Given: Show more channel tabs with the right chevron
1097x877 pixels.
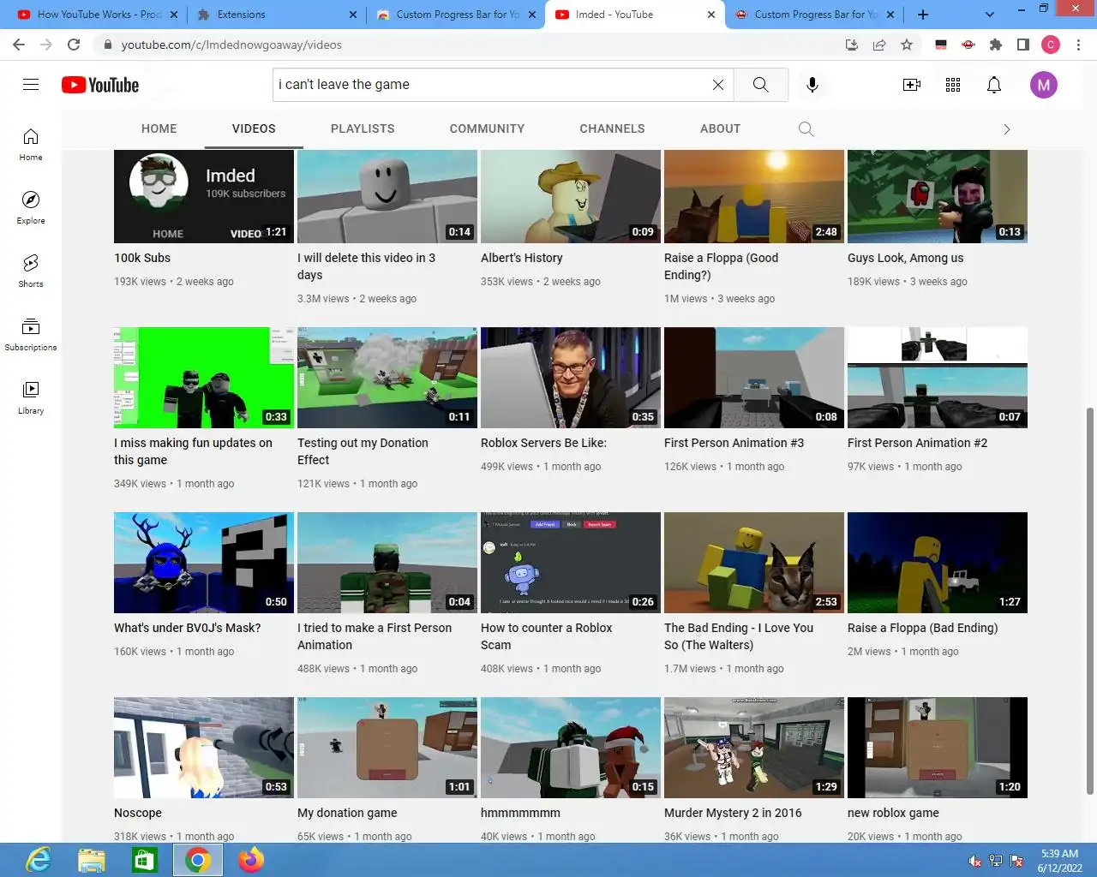Looking at the screenshot, I should tap(1007, 128).
